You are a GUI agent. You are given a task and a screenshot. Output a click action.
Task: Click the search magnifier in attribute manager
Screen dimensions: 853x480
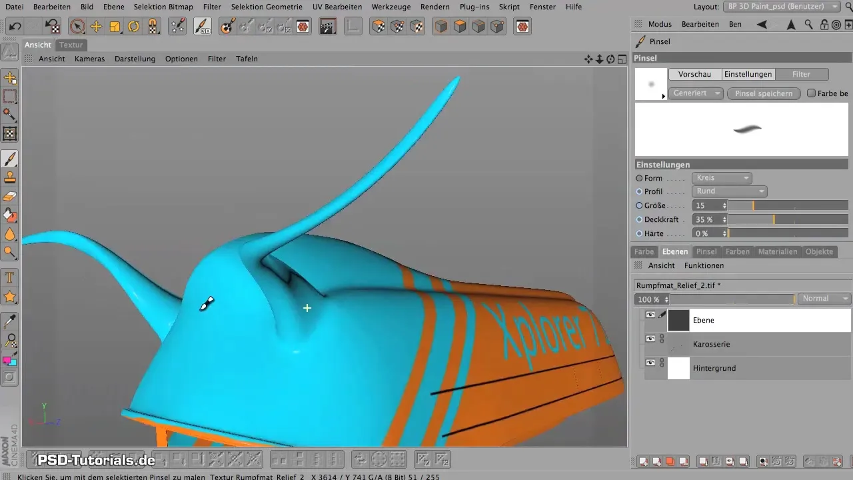808,25
